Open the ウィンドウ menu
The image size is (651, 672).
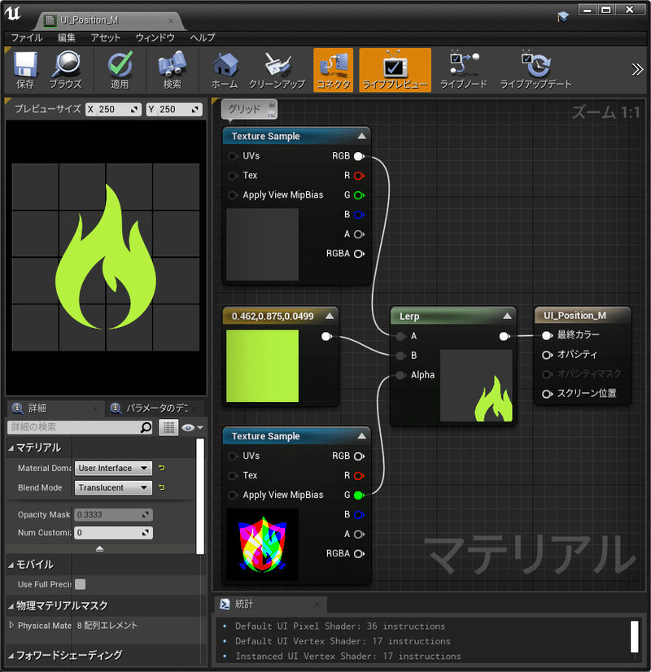(155, 37)
